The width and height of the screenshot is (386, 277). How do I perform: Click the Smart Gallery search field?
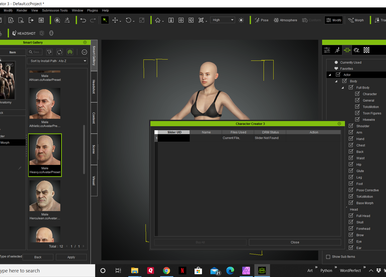(35, 52)
